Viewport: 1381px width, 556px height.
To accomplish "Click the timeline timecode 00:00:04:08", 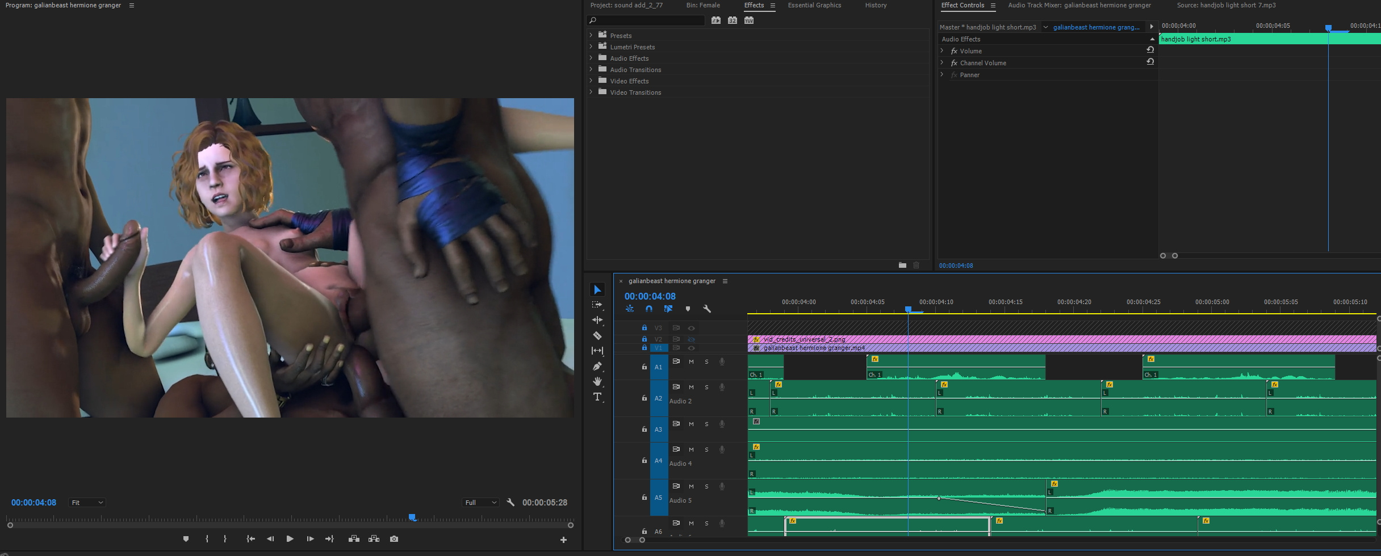I will click(650, 296).
